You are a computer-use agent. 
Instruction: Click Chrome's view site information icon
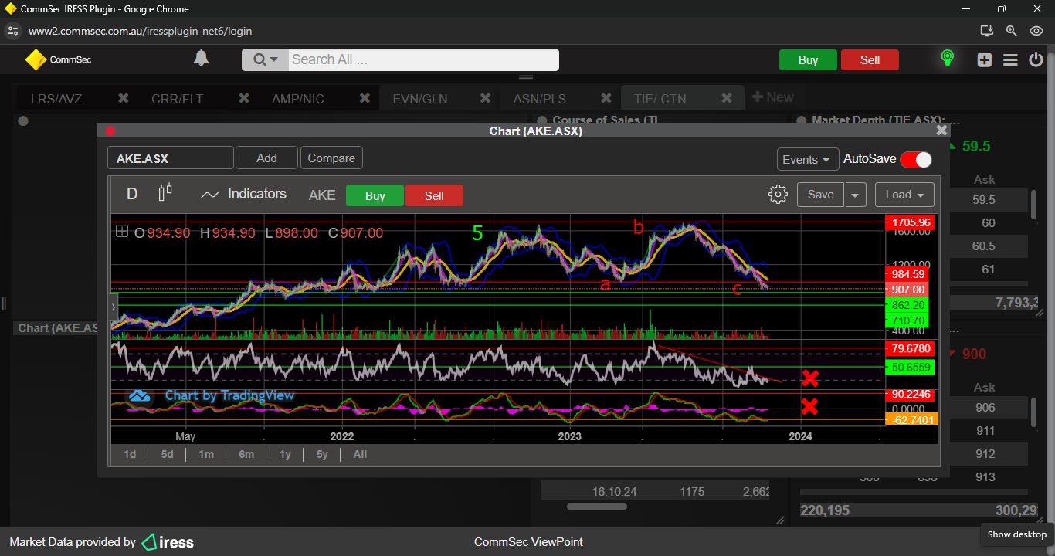pyautogui.click(x=12, y=31)
